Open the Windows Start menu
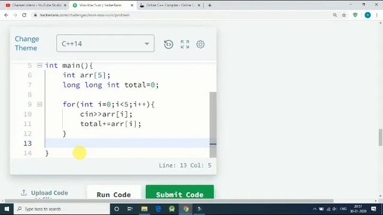The width and height of the screenshot is (383, 215). 7,209
